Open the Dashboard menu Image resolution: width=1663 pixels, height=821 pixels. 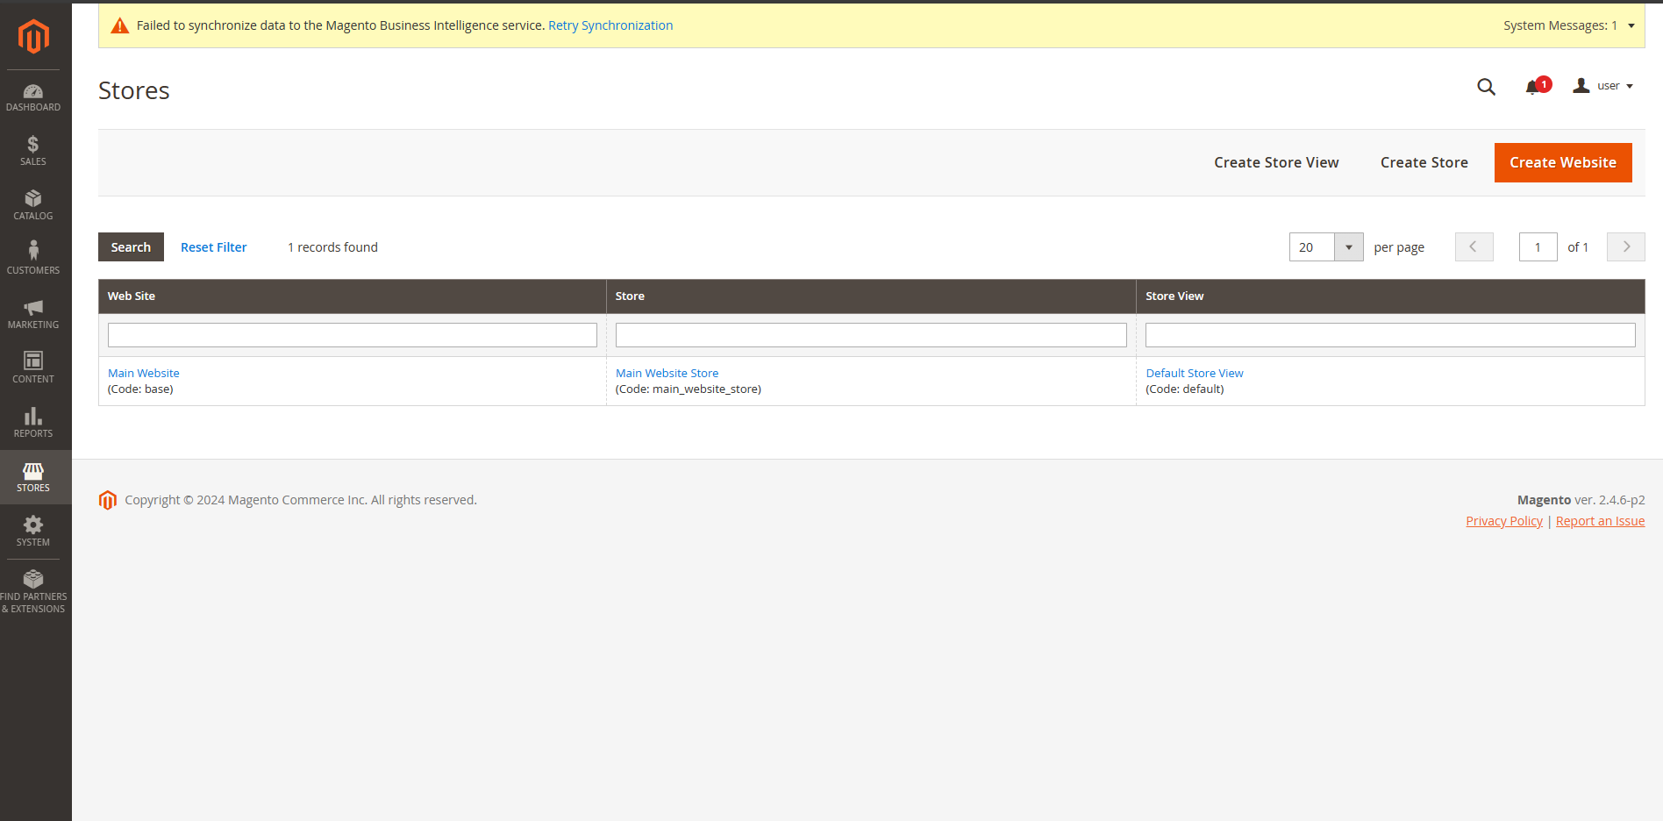(33, 97)
